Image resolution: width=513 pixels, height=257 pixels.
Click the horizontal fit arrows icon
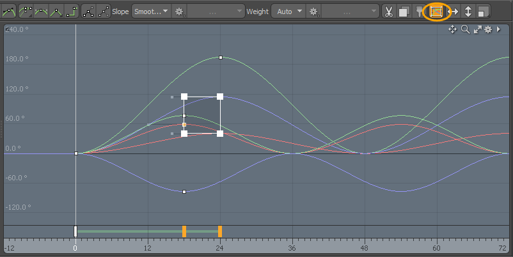tap(453, 12)
